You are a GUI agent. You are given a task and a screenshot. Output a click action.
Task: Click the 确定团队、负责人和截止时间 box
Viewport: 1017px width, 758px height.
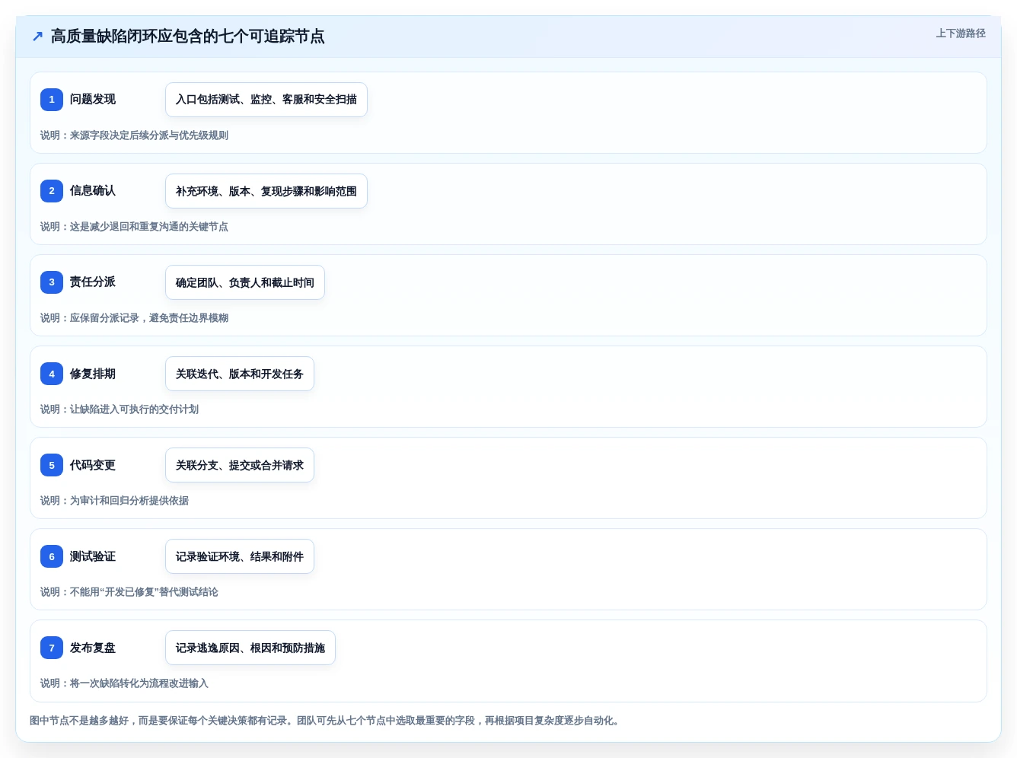pyautogui.click(x=245, y=282)
